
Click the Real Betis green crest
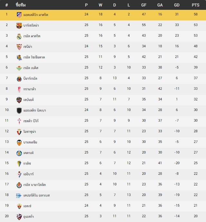coord(19,68)
